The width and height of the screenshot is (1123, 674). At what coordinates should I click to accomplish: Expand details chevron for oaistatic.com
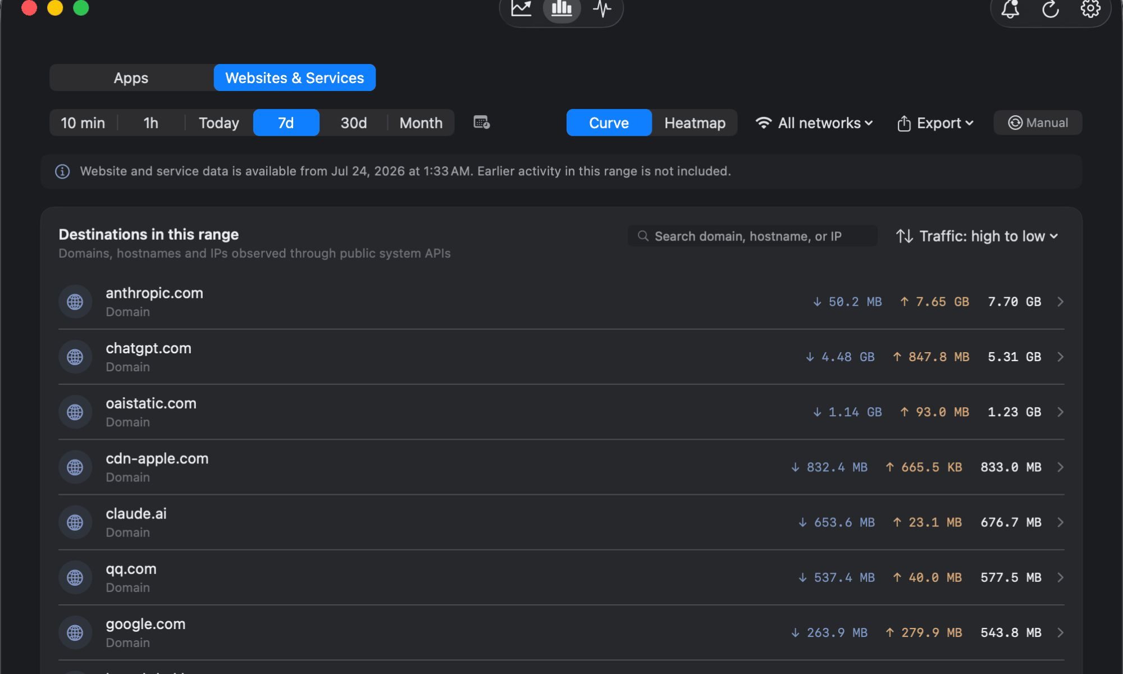[1060, 412]
